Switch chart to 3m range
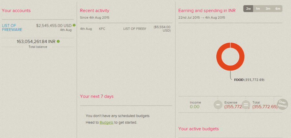 (268, 9)
